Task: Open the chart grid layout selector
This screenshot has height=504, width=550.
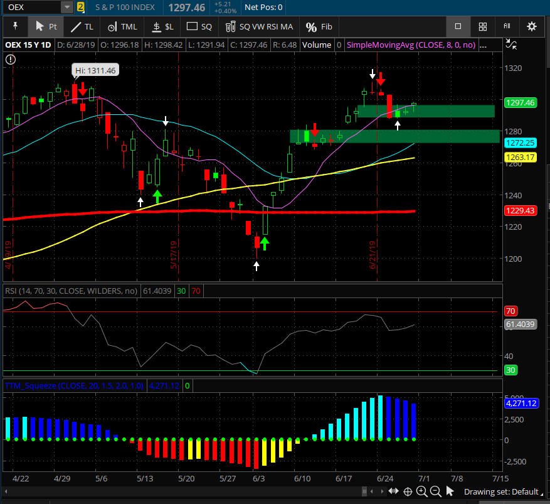Action: [483, 26]
